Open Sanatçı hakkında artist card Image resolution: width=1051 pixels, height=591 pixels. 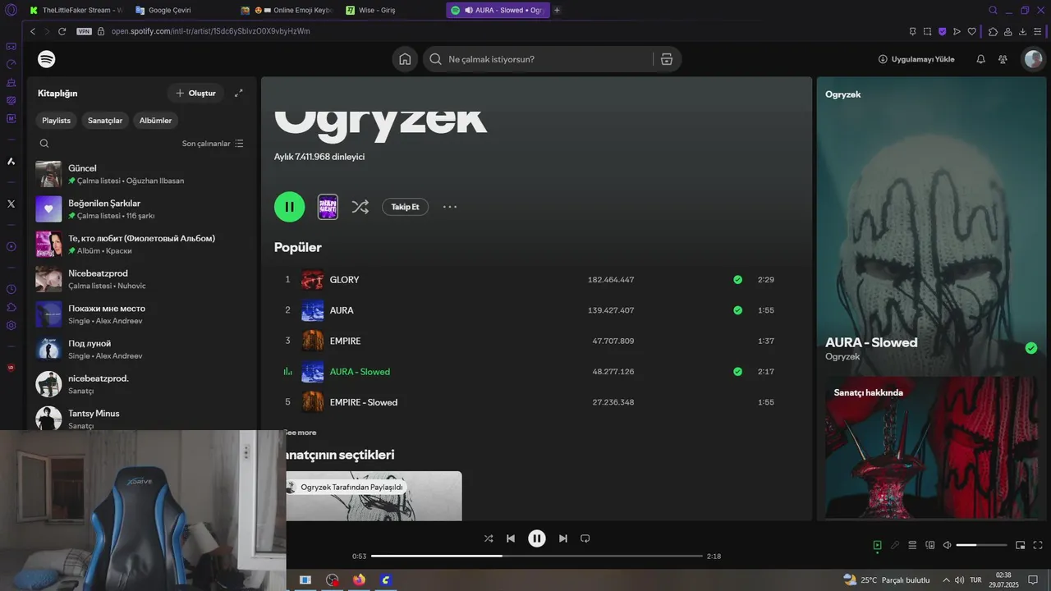[931, 448]
